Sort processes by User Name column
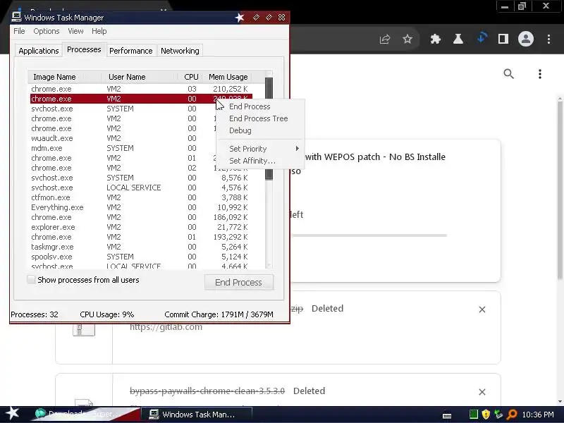This screenshot has width=564, height=423. (140, 77)
